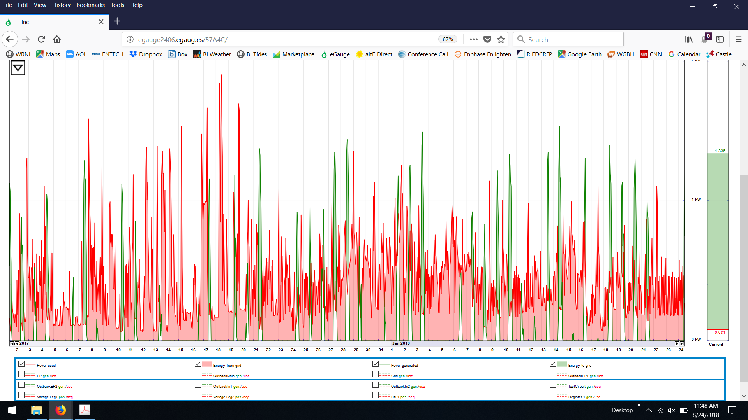Screen dimensions: 748x420
Task: Open the Bookmarks menu
Action: [x=90, y=5]
